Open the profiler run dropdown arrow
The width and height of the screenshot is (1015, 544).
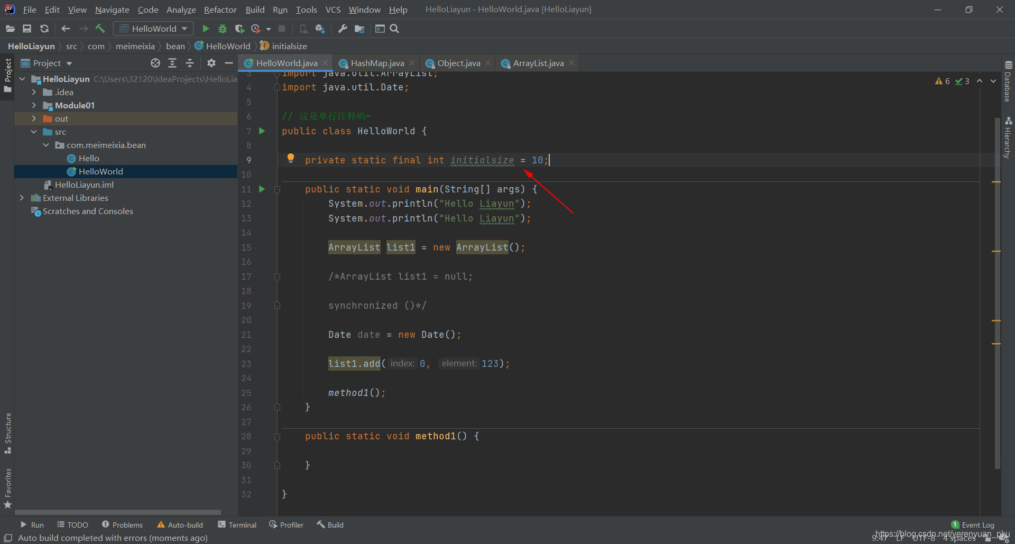tap(269, 29)
